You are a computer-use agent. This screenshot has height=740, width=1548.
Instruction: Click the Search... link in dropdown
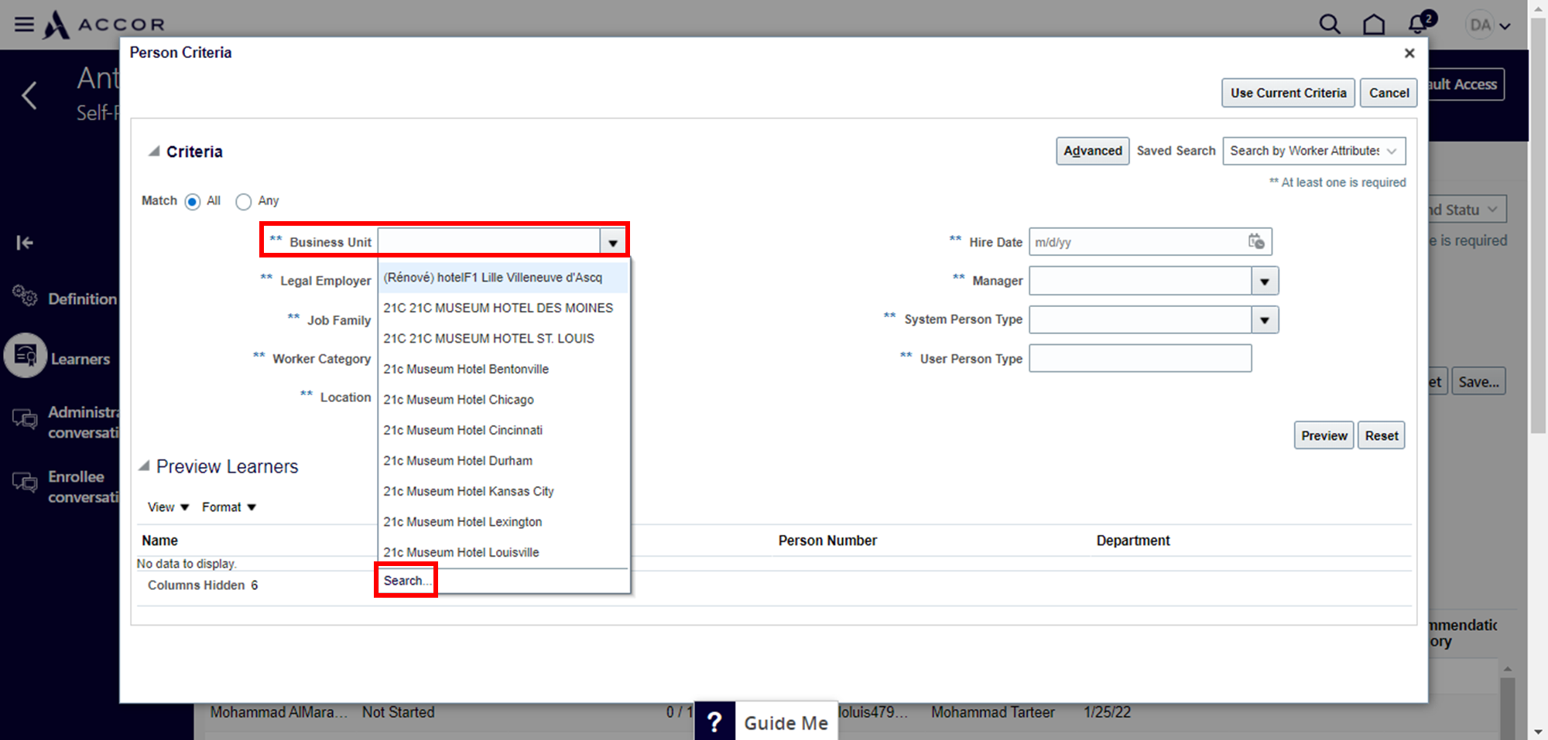click(x=407, y=581)
